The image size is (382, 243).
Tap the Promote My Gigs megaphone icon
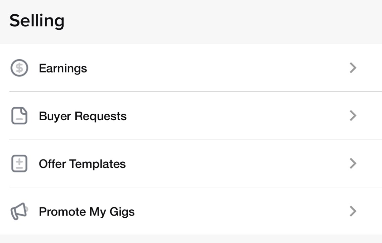tap(19, 212)
